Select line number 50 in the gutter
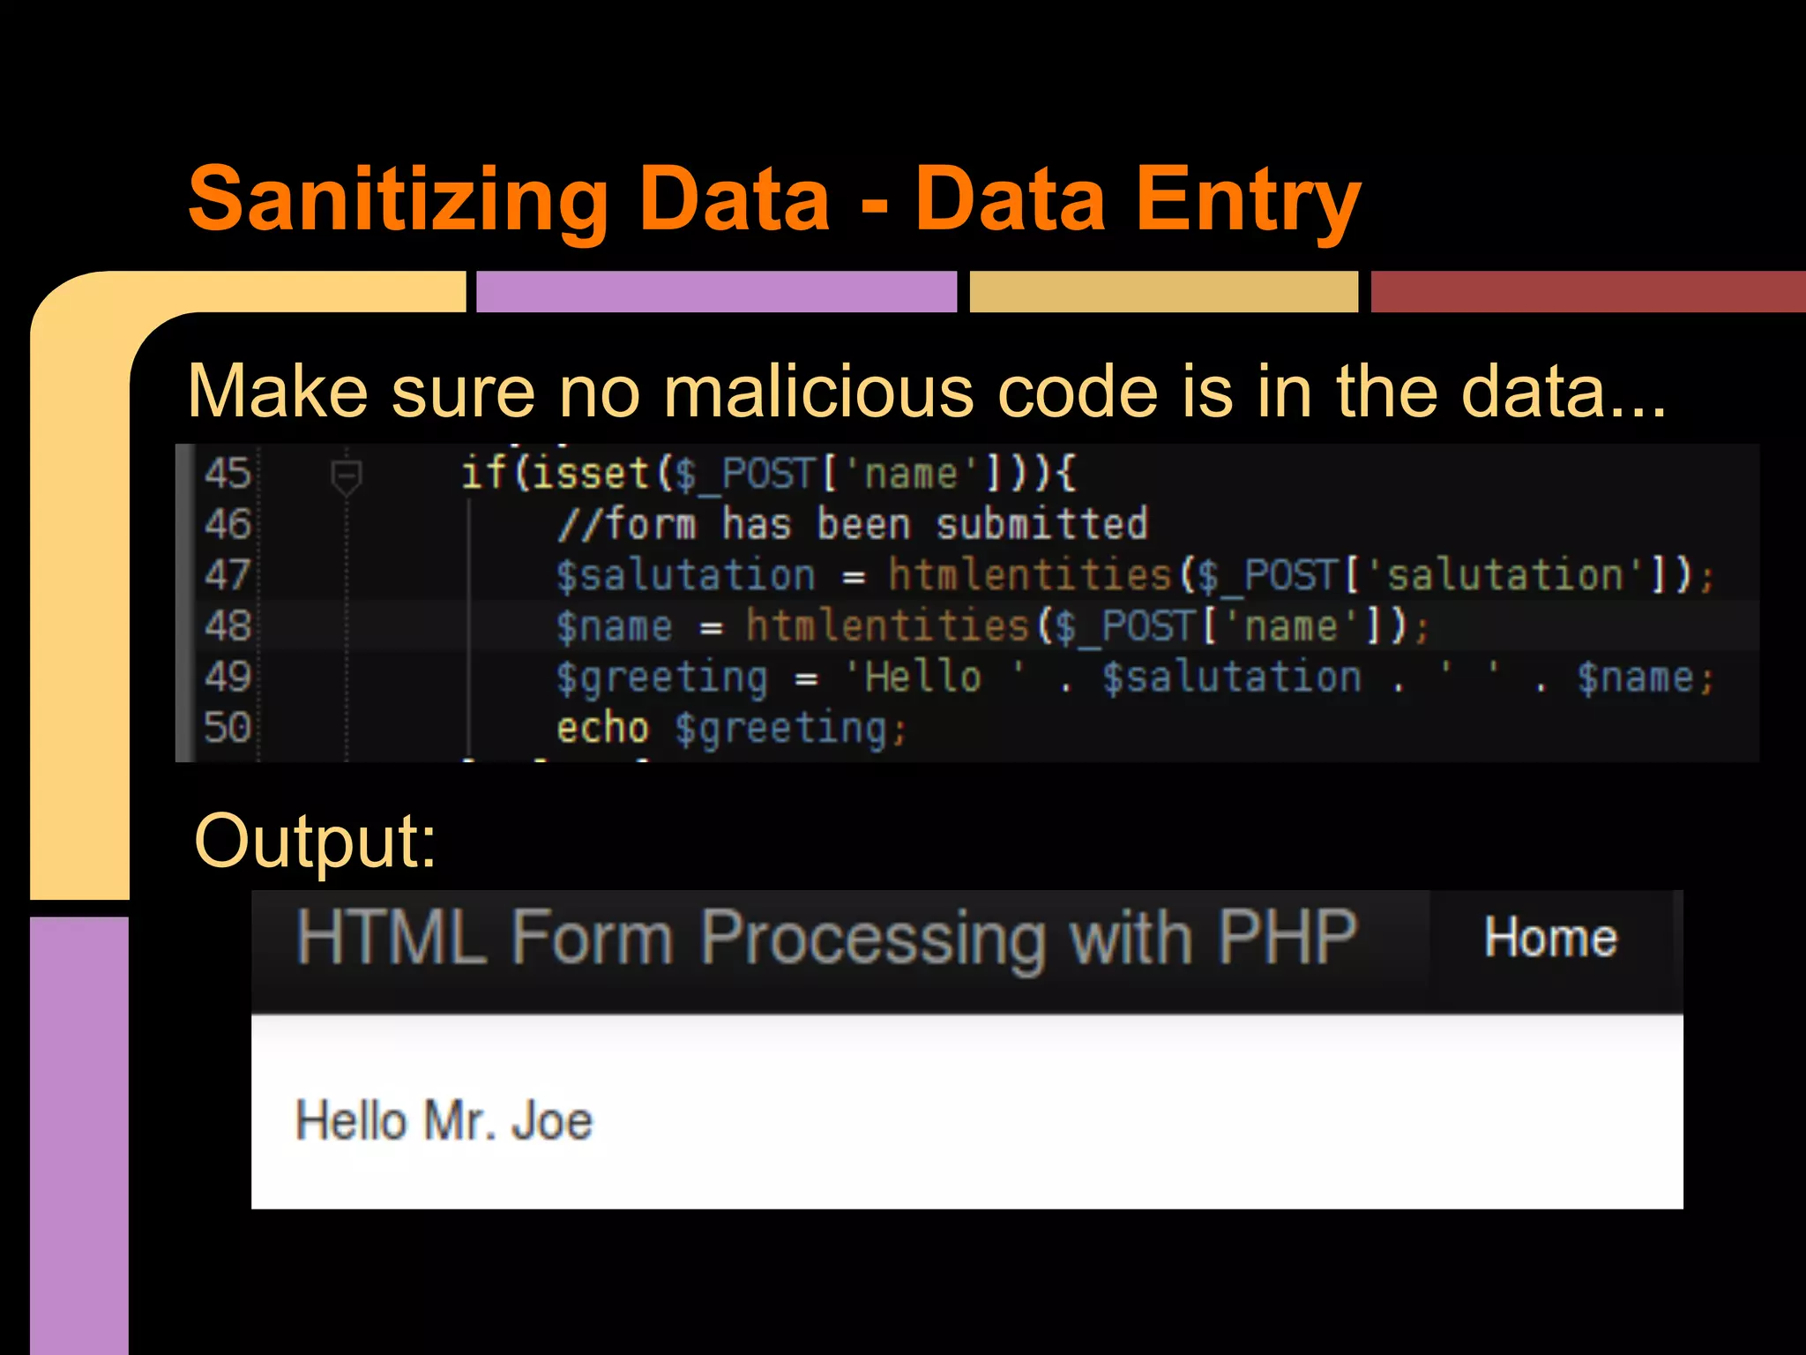This screenshot has height=1355, width=1806. coord(228,729)
